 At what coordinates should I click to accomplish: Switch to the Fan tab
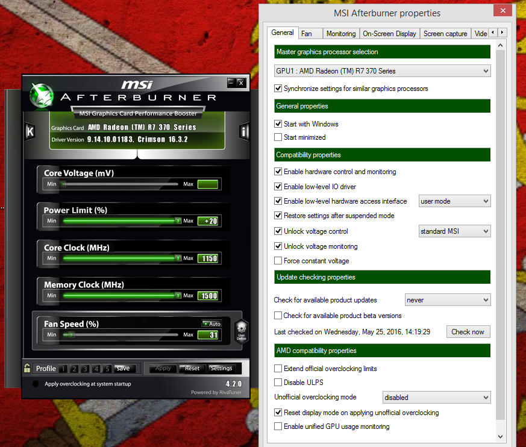[310, 34]
